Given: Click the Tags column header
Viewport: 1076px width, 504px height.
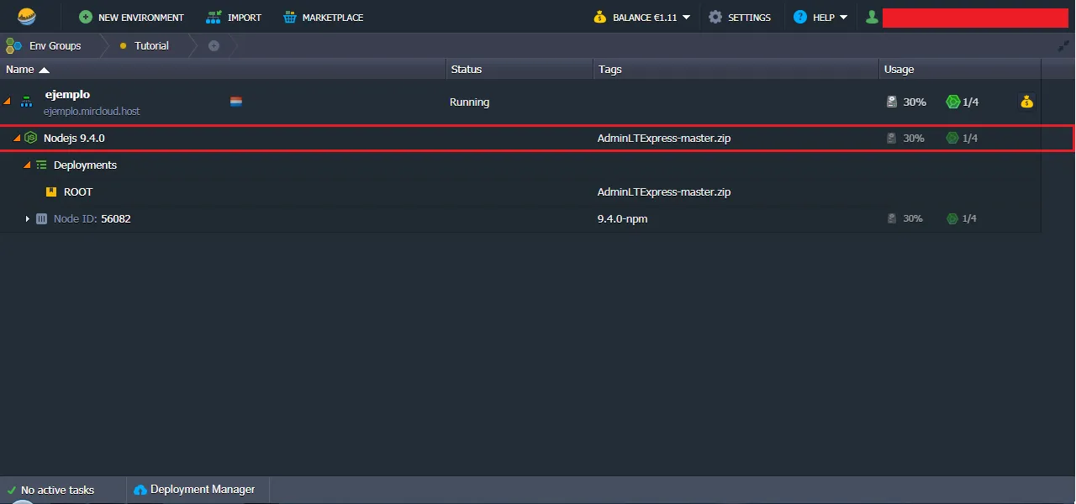Looking at the screenshot, I should (x=736, y=69).
